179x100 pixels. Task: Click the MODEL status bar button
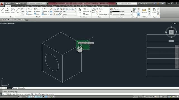[x=135, y=97]
